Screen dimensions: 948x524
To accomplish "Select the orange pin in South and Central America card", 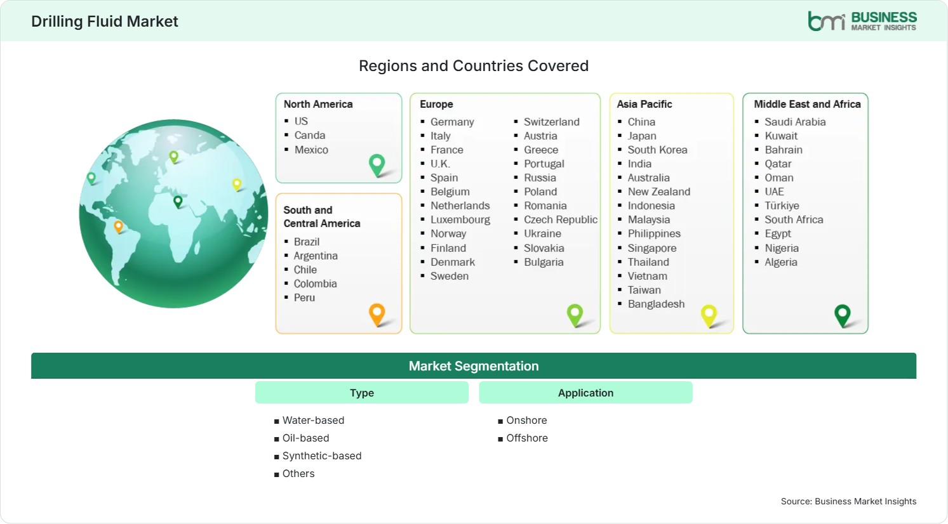I will coord(377,315).
